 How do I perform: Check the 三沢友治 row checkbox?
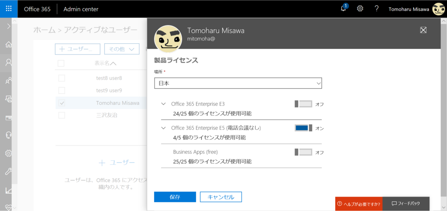pyautogui.click(x=62, y=115)
